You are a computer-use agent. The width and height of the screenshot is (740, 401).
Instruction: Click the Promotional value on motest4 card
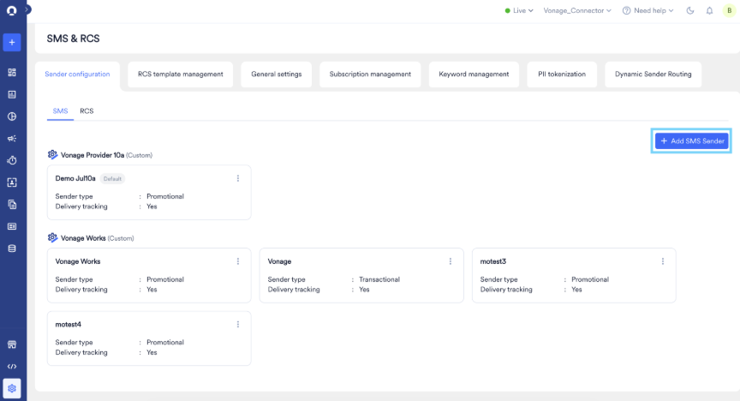(x=165, y=342)
